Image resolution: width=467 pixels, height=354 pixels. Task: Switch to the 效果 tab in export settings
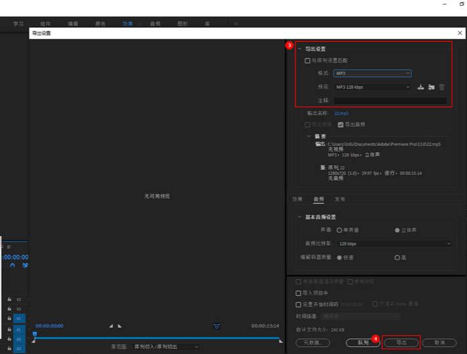tap(297, 199)
